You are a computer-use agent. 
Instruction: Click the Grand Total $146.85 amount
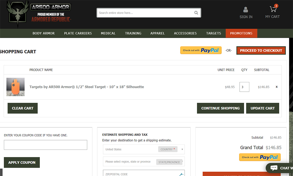tap(274, 147)
